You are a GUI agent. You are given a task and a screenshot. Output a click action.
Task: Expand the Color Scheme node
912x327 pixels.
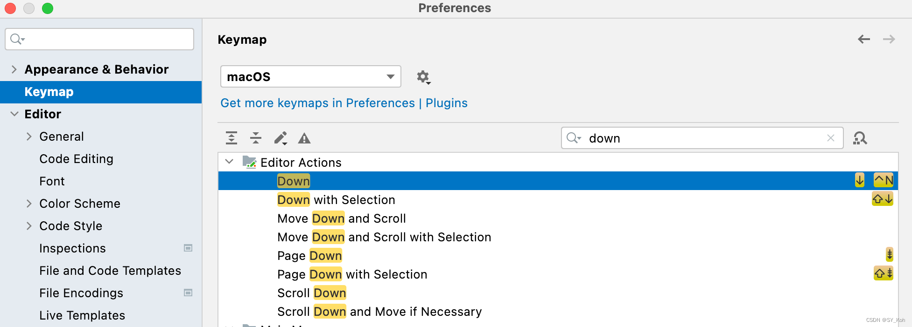coord(29,204)
